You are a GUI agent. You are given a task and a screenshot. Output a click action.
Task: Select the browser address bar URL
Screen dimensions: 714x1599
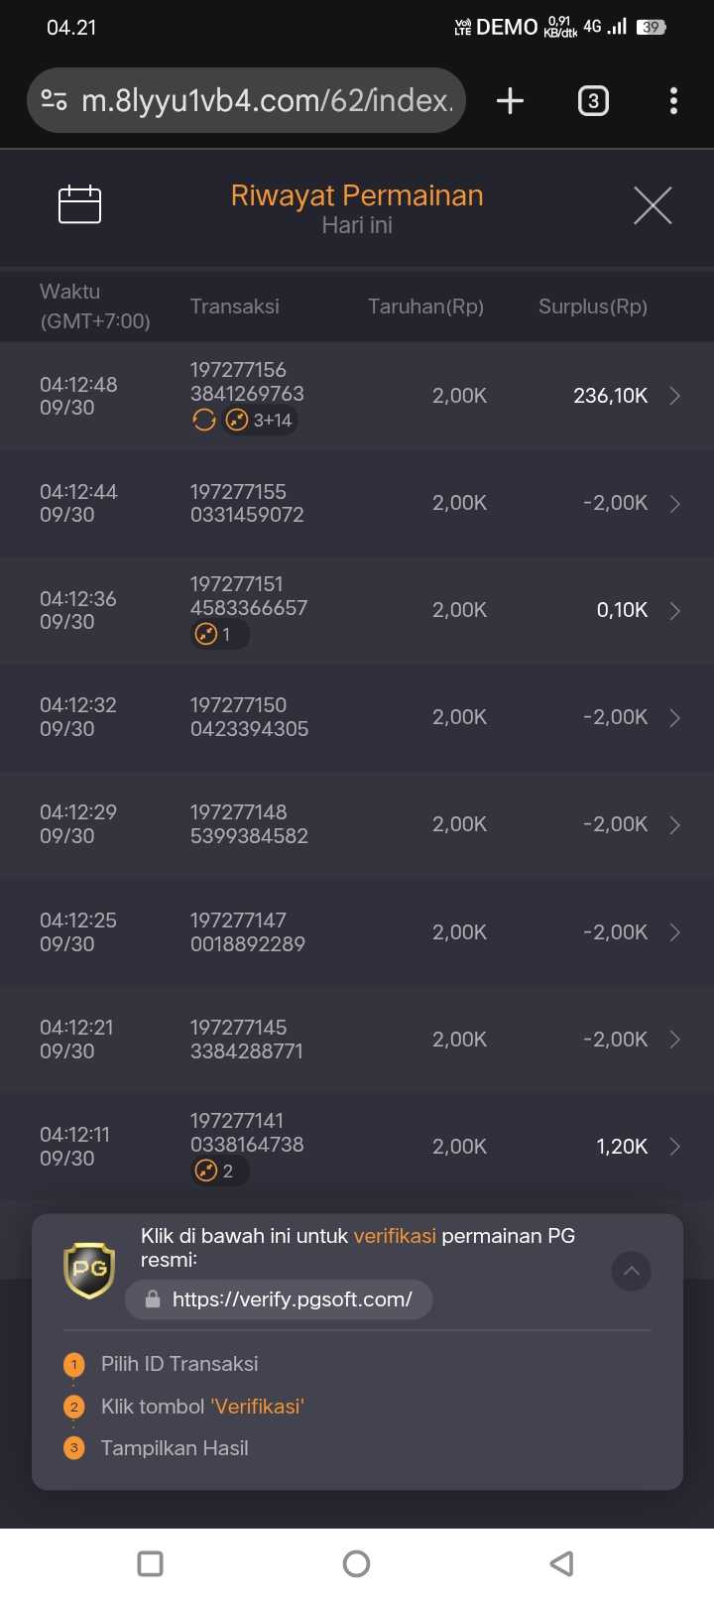tap(266, 100)
